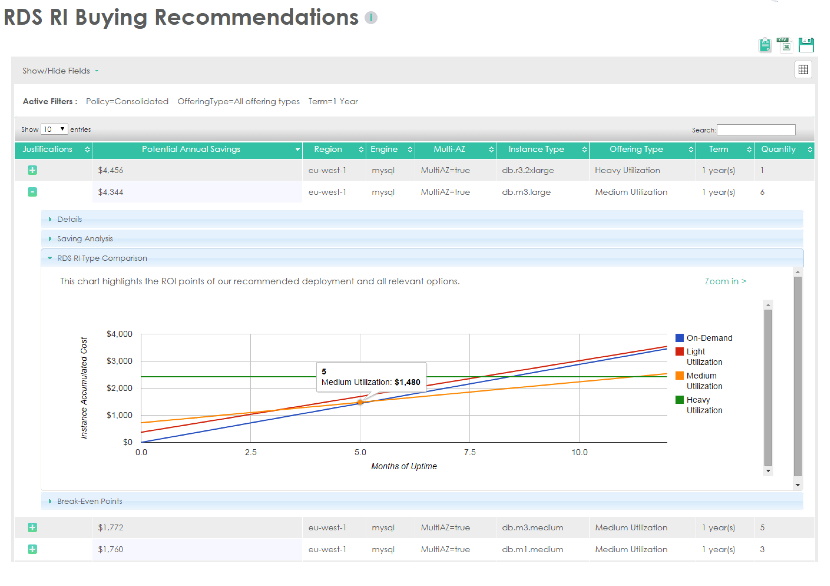Expand justification for $4,456 row

click(32, 170)
